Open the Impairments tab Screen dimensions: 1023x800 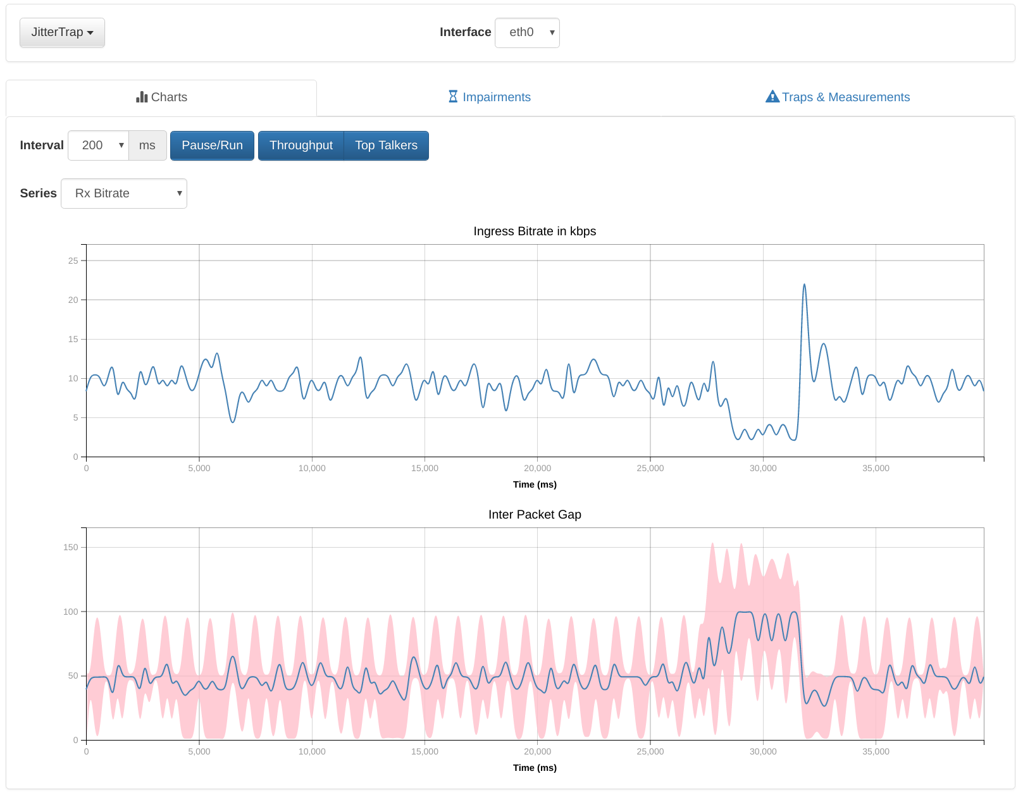click(x=489, y=97)
